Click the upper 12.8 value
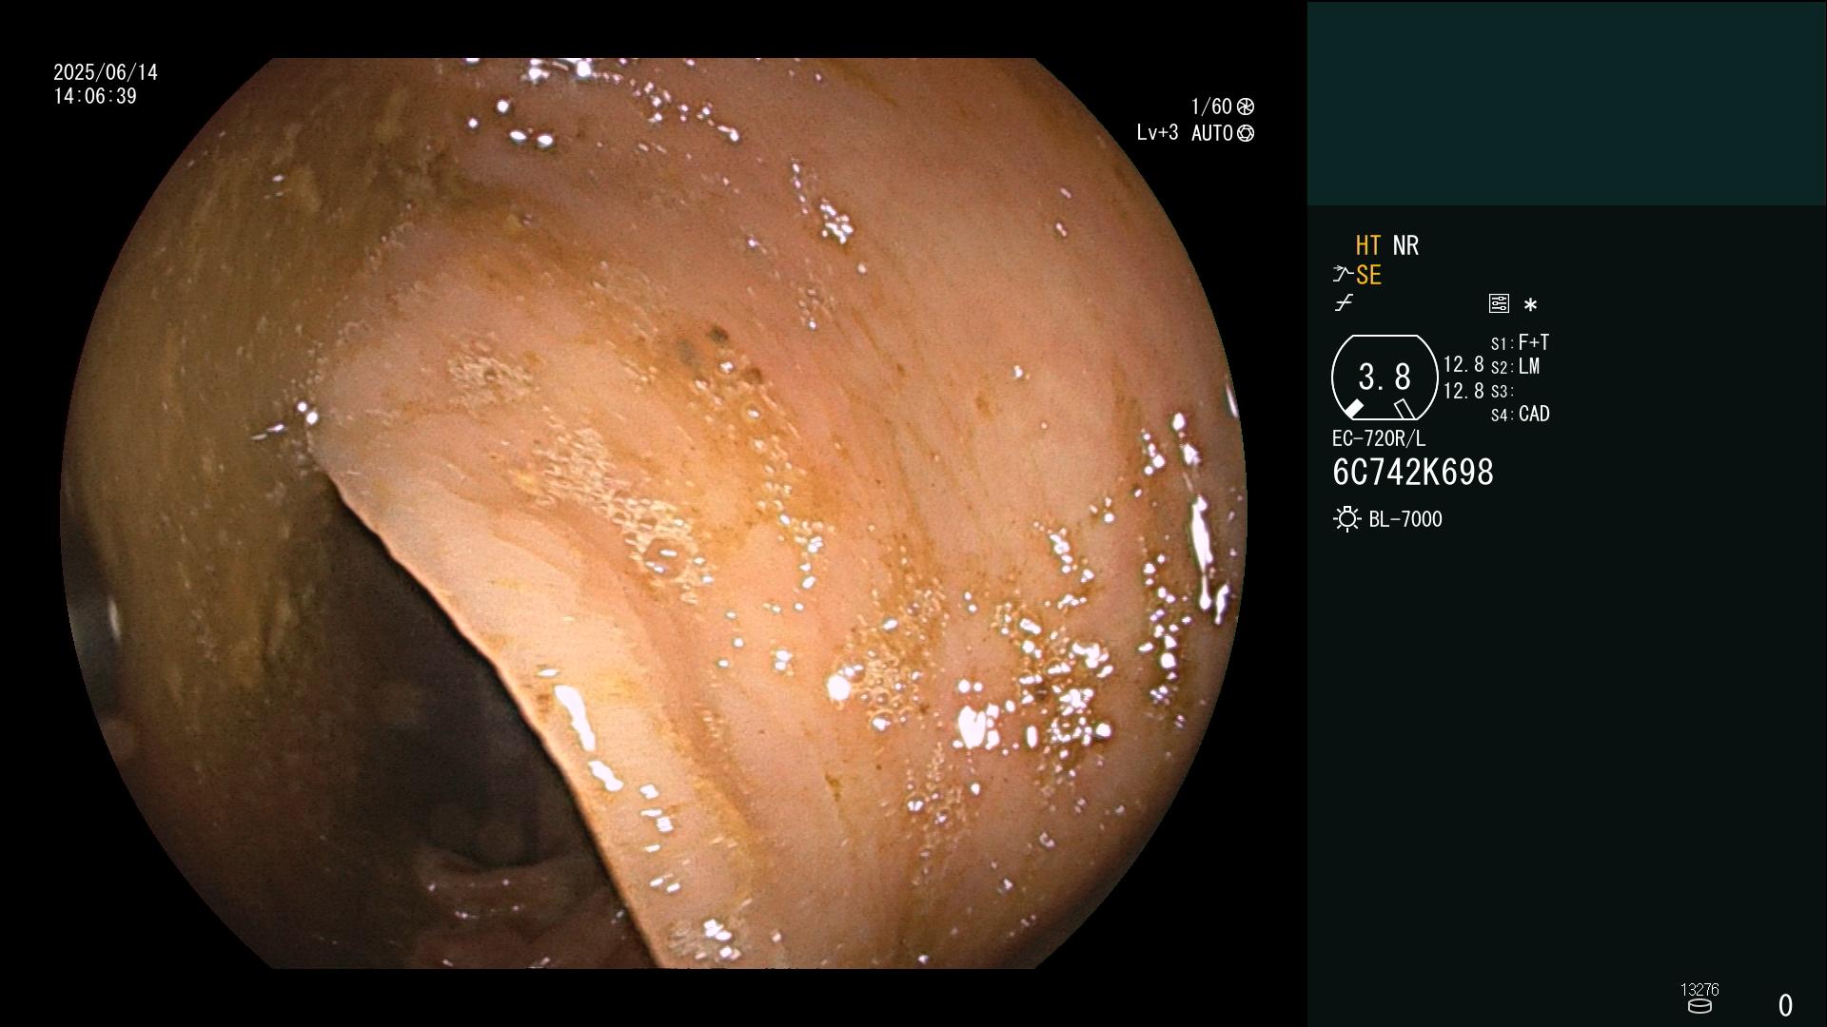The image size is (1827, 1027). [x=1464, y=364]
